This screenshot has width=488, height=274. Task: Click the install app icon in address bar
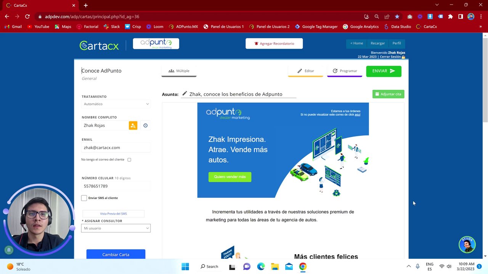366,17
